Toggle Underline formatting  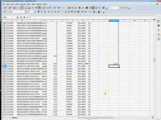[45, 12]
